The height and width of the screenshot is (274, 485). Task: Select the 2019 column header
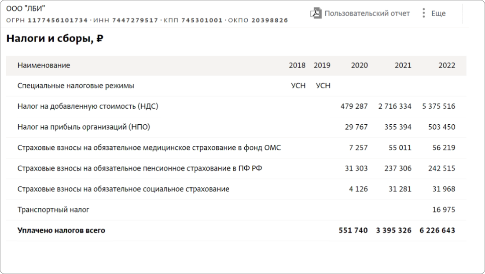322,65
